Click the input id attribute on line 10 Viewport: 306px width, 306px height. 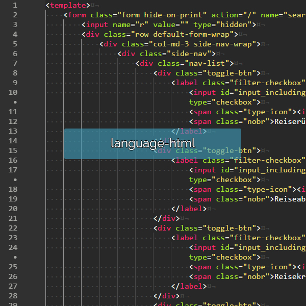pyautogui.click(x=263, y=92)
